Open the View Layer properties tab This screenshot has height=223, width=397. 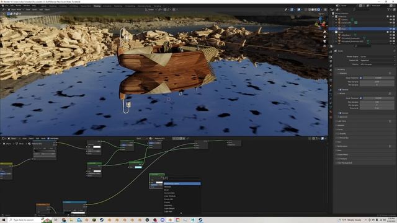(331, 66)
